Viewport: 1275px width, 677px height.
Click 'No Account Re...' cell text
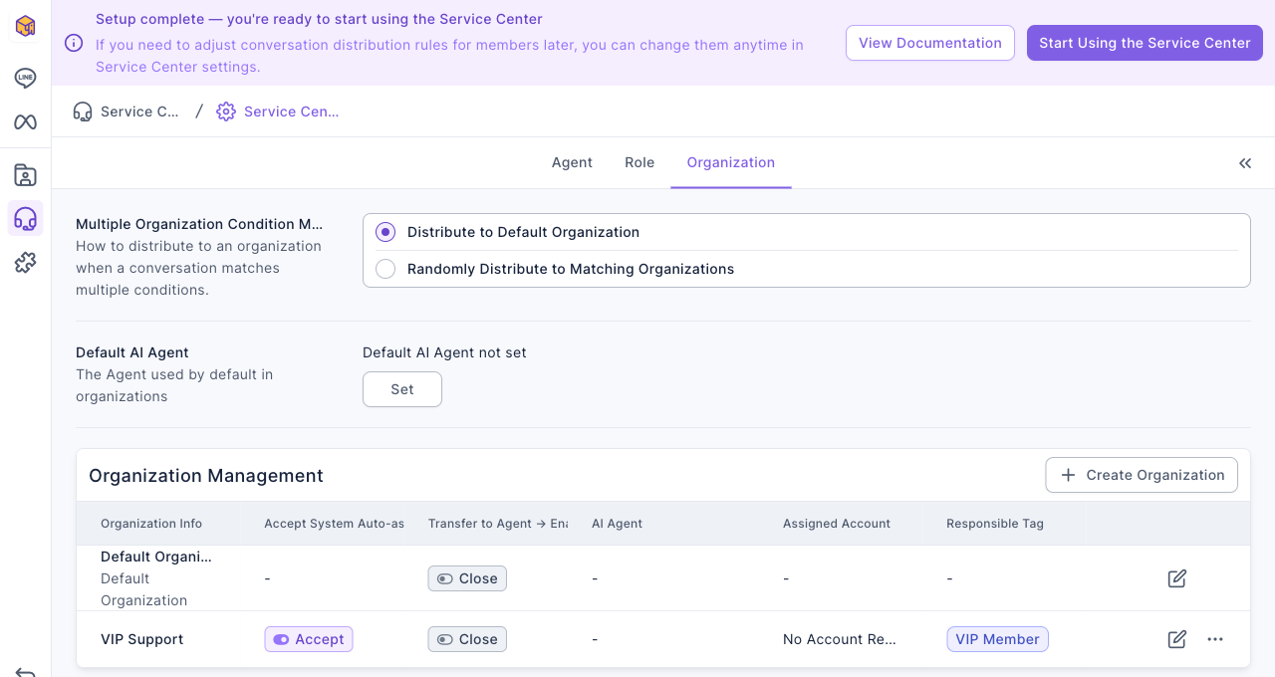840,639
